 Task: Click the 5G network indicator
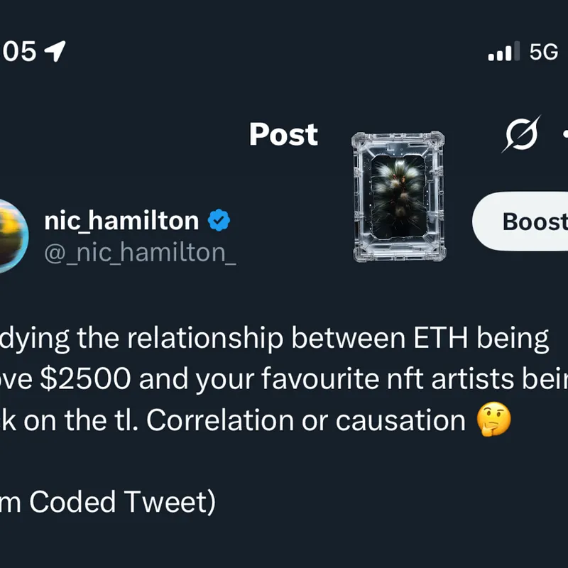coord(544,52)
